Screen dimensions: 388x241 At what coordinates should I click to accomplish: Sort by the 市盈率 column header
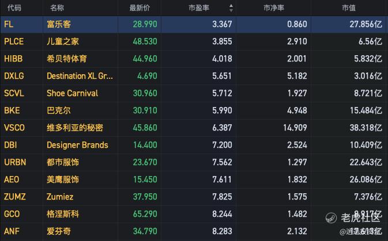click(x=199, y=8)
